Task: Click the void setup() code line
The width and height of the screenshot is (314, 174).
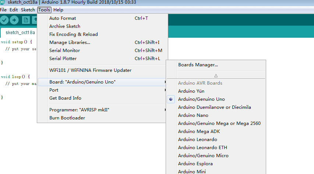Action: tap(17, 42)
